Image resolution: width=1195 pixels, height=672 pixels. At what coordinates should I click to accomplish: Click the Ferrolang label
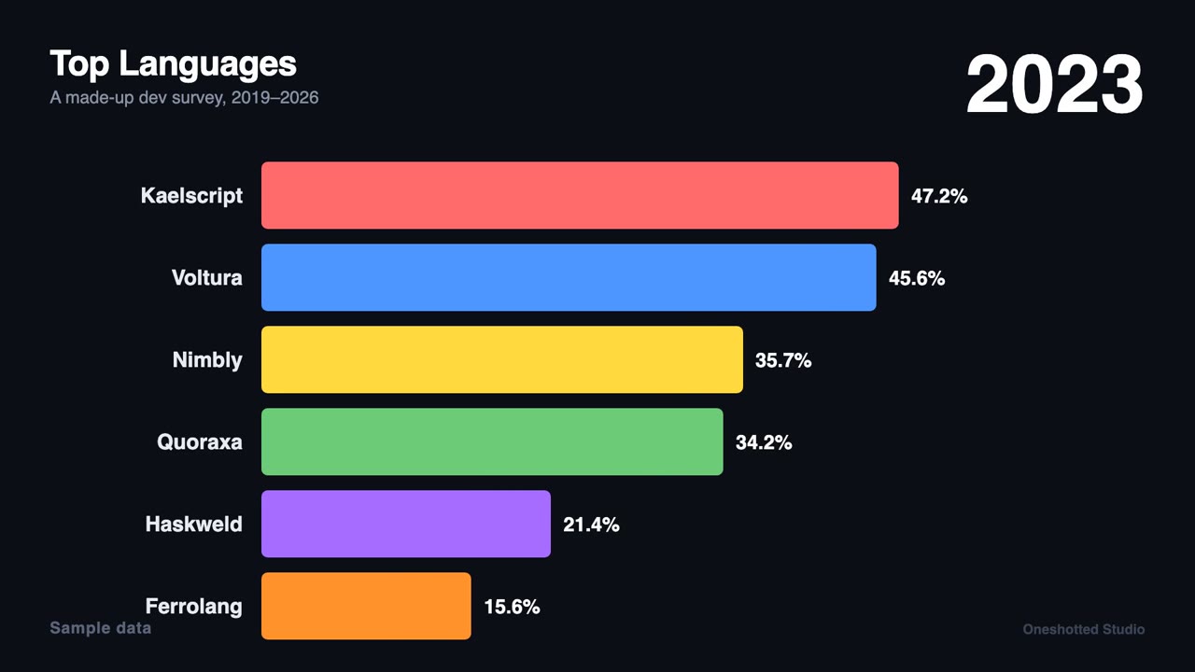(x=194, y=607)
